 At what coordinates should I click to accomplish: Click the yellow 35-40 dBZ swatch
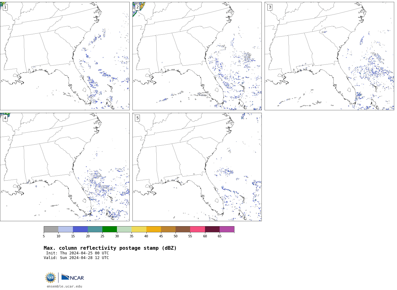click(139, 229)
